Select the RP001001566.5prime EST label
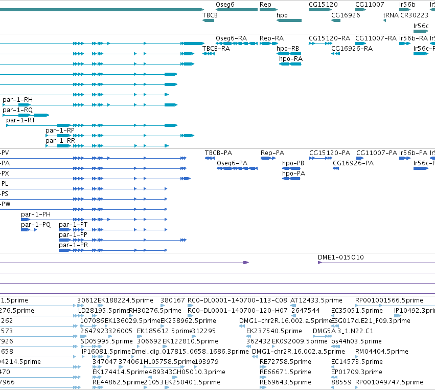 click(389, 300)
